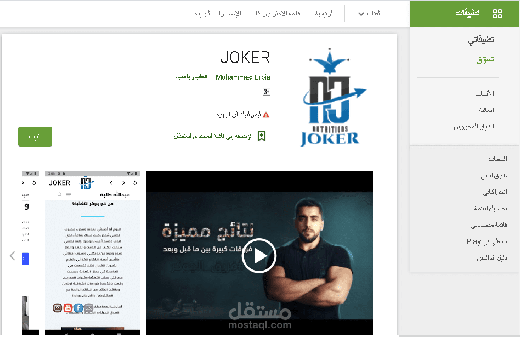Open الألعاب games sidebar link

pos(484,93)
